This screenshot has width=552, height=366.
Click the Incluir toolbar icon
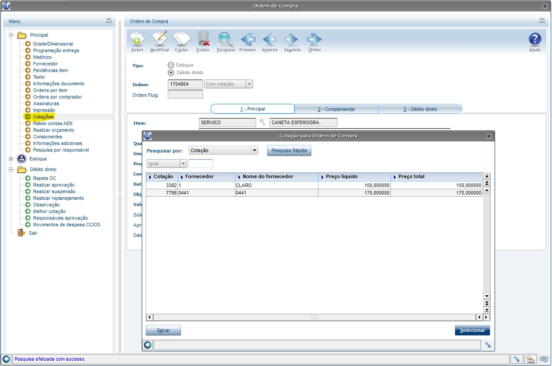click(137, 39)
